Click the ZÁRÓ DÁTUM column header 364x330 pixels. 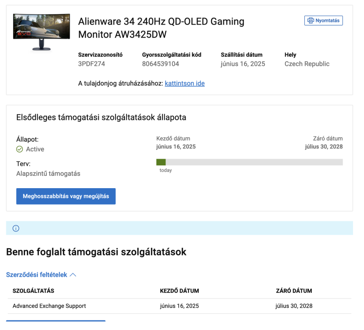click(294, 291)
